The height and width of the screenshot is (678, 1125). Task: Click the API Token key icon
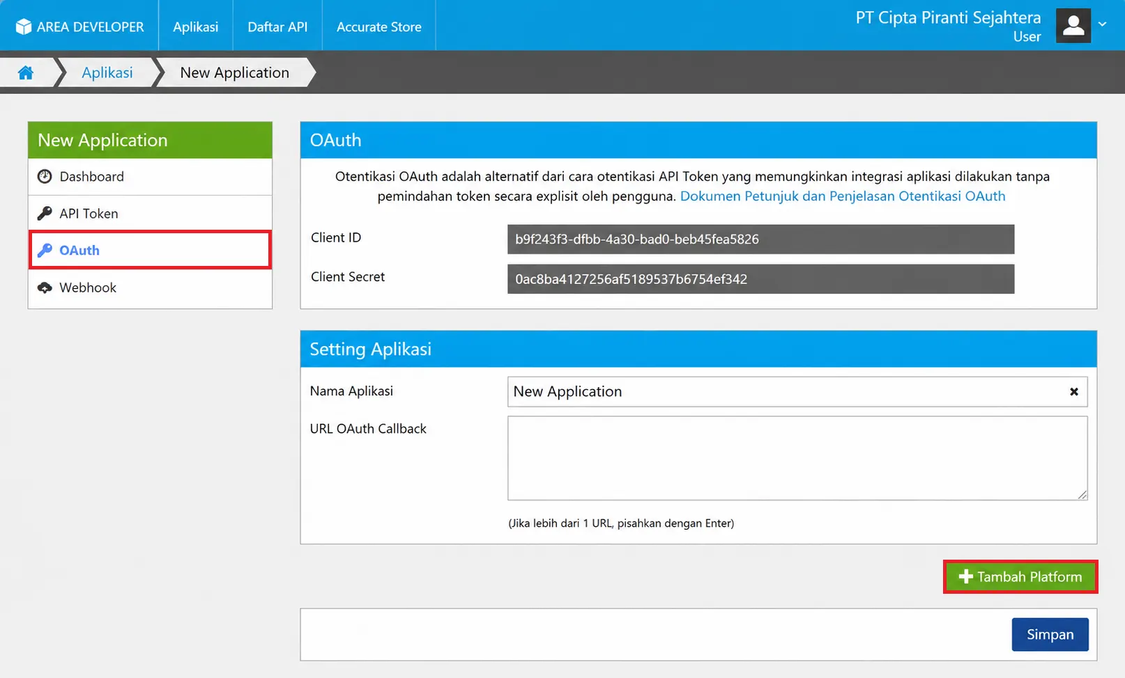[x=45, y=214]
